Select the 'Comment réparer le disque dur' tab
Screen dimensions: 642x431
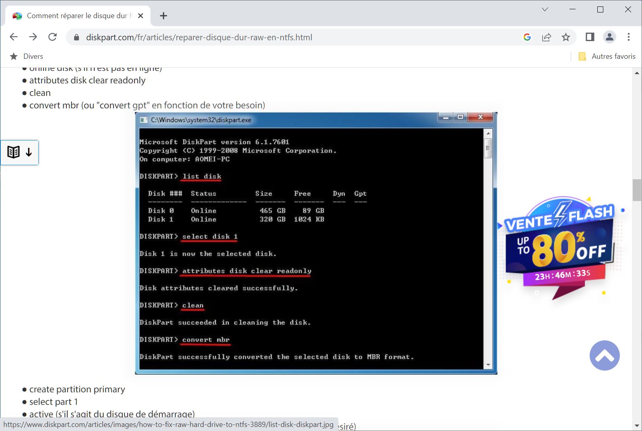[x=78, y=16]
